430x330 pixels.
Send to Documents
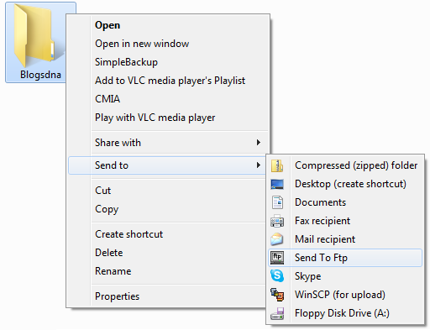[345, 202]
